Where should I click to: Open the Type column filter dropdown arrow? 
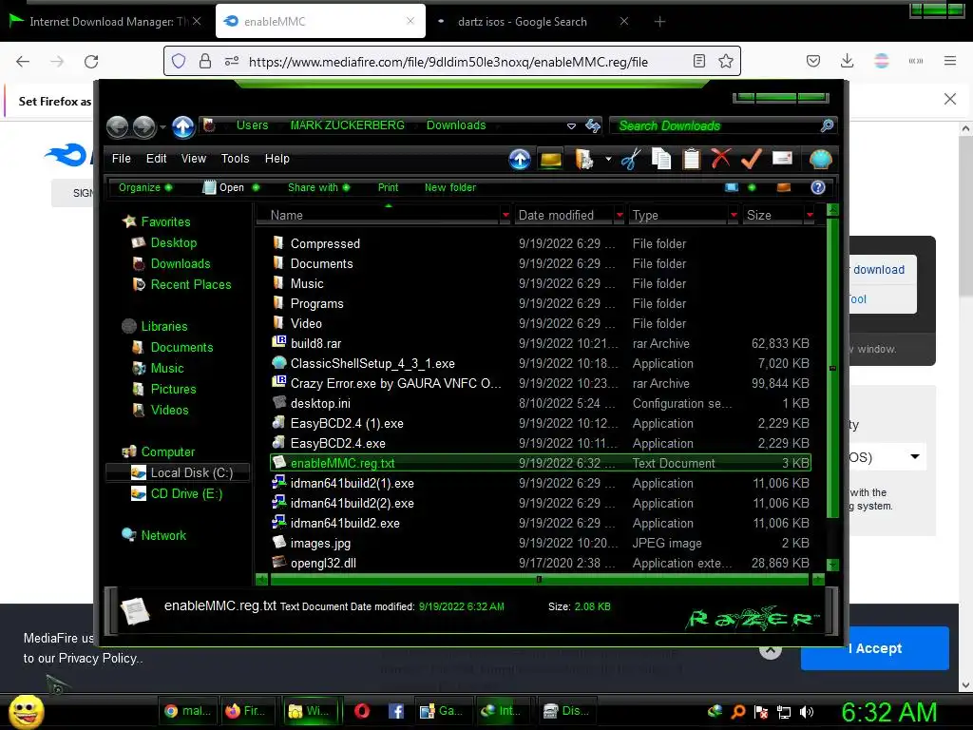(734, 216)
